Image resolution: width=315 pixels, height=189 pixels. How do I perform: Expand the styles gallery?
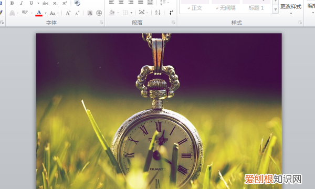[276, 9]
